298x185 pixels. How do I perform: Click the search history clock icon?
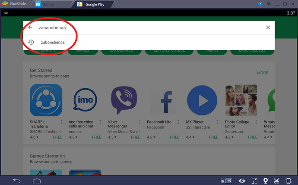31,42
